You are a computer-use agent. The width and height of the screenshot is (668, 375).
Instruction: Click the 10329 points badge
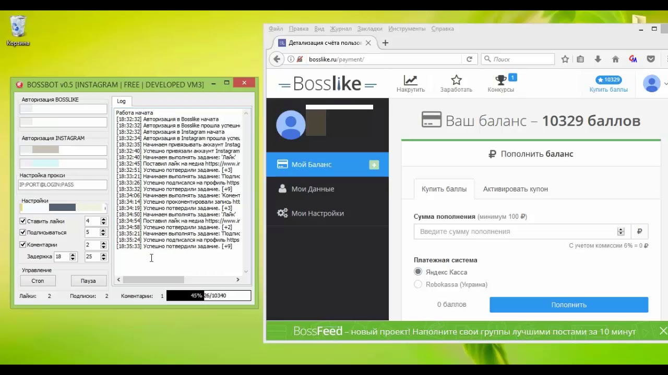click(609, 80)
